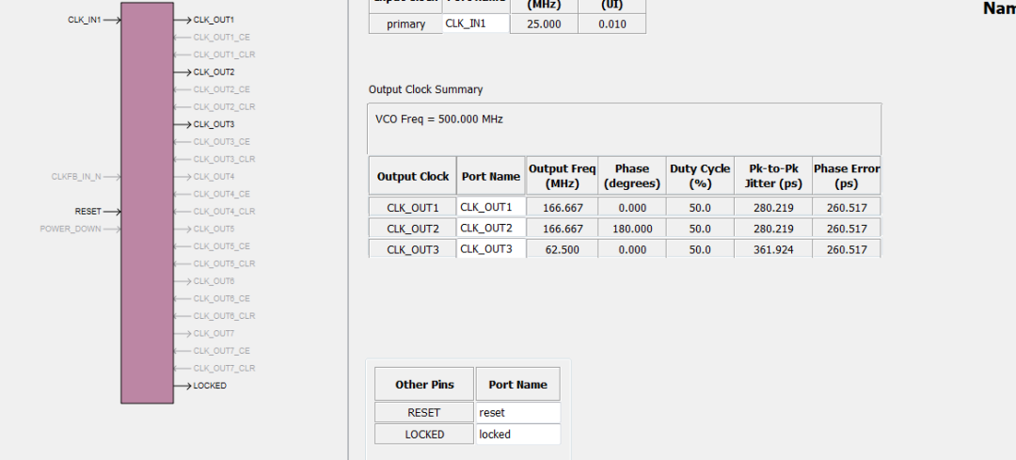
Task: Edit the primary input clock port name field
Action: (x=476, y=24)
